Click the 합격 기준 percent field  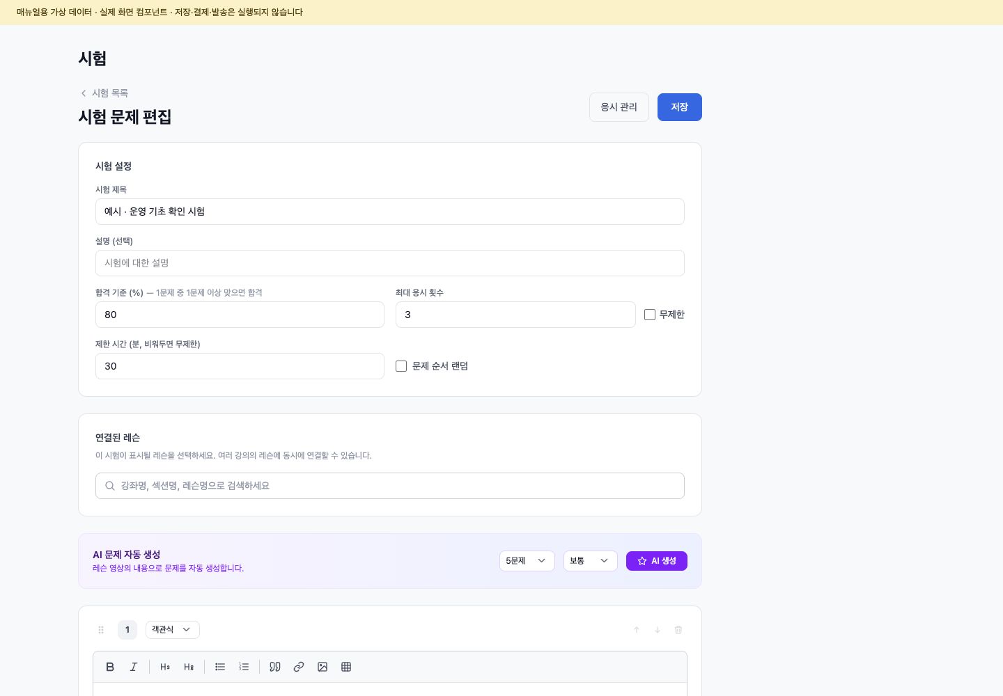[240, 315]
